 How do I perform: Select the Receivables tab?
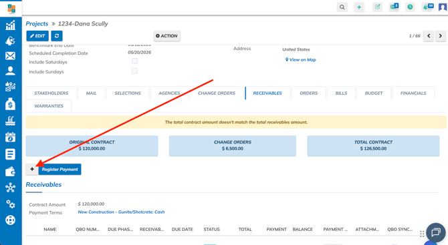pos(267,93)
